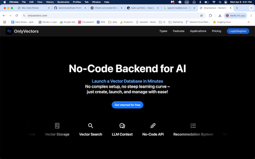
Task: Open macOS Spotlight search icon
Action: (x=220, y=2)
